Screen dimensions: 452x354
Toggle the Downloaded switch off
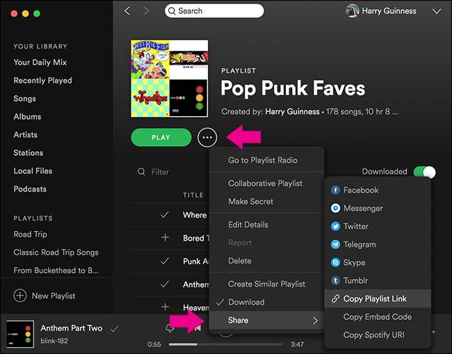423,172
